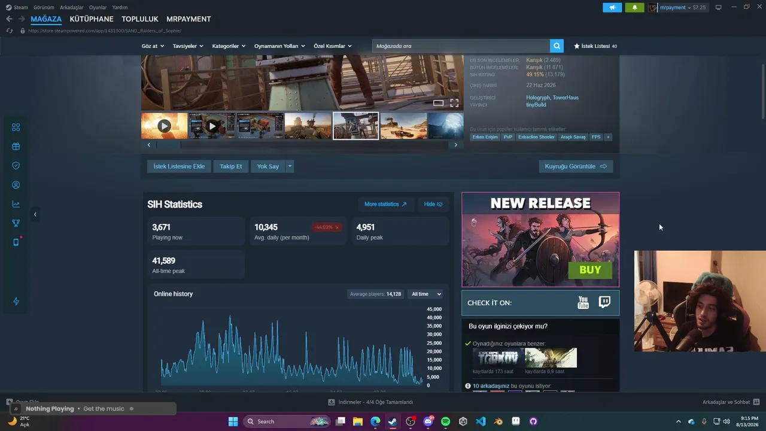
Task: Open the screenshot in fullscreen
Action: point(454,103)
